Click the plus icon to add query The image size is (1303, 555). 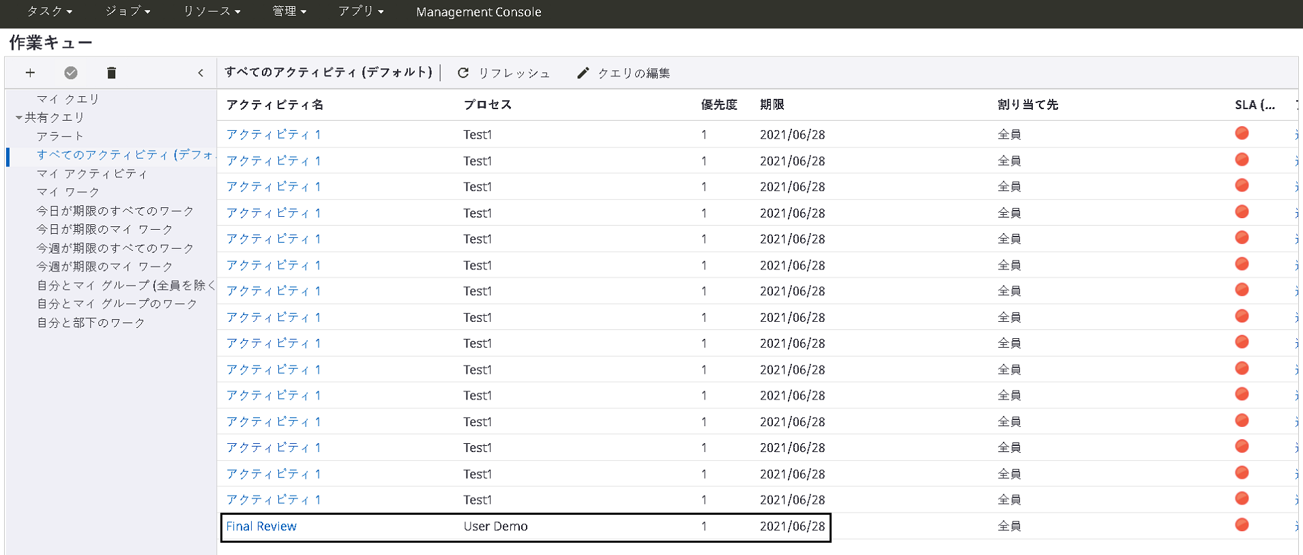click(x=30, y=73)
